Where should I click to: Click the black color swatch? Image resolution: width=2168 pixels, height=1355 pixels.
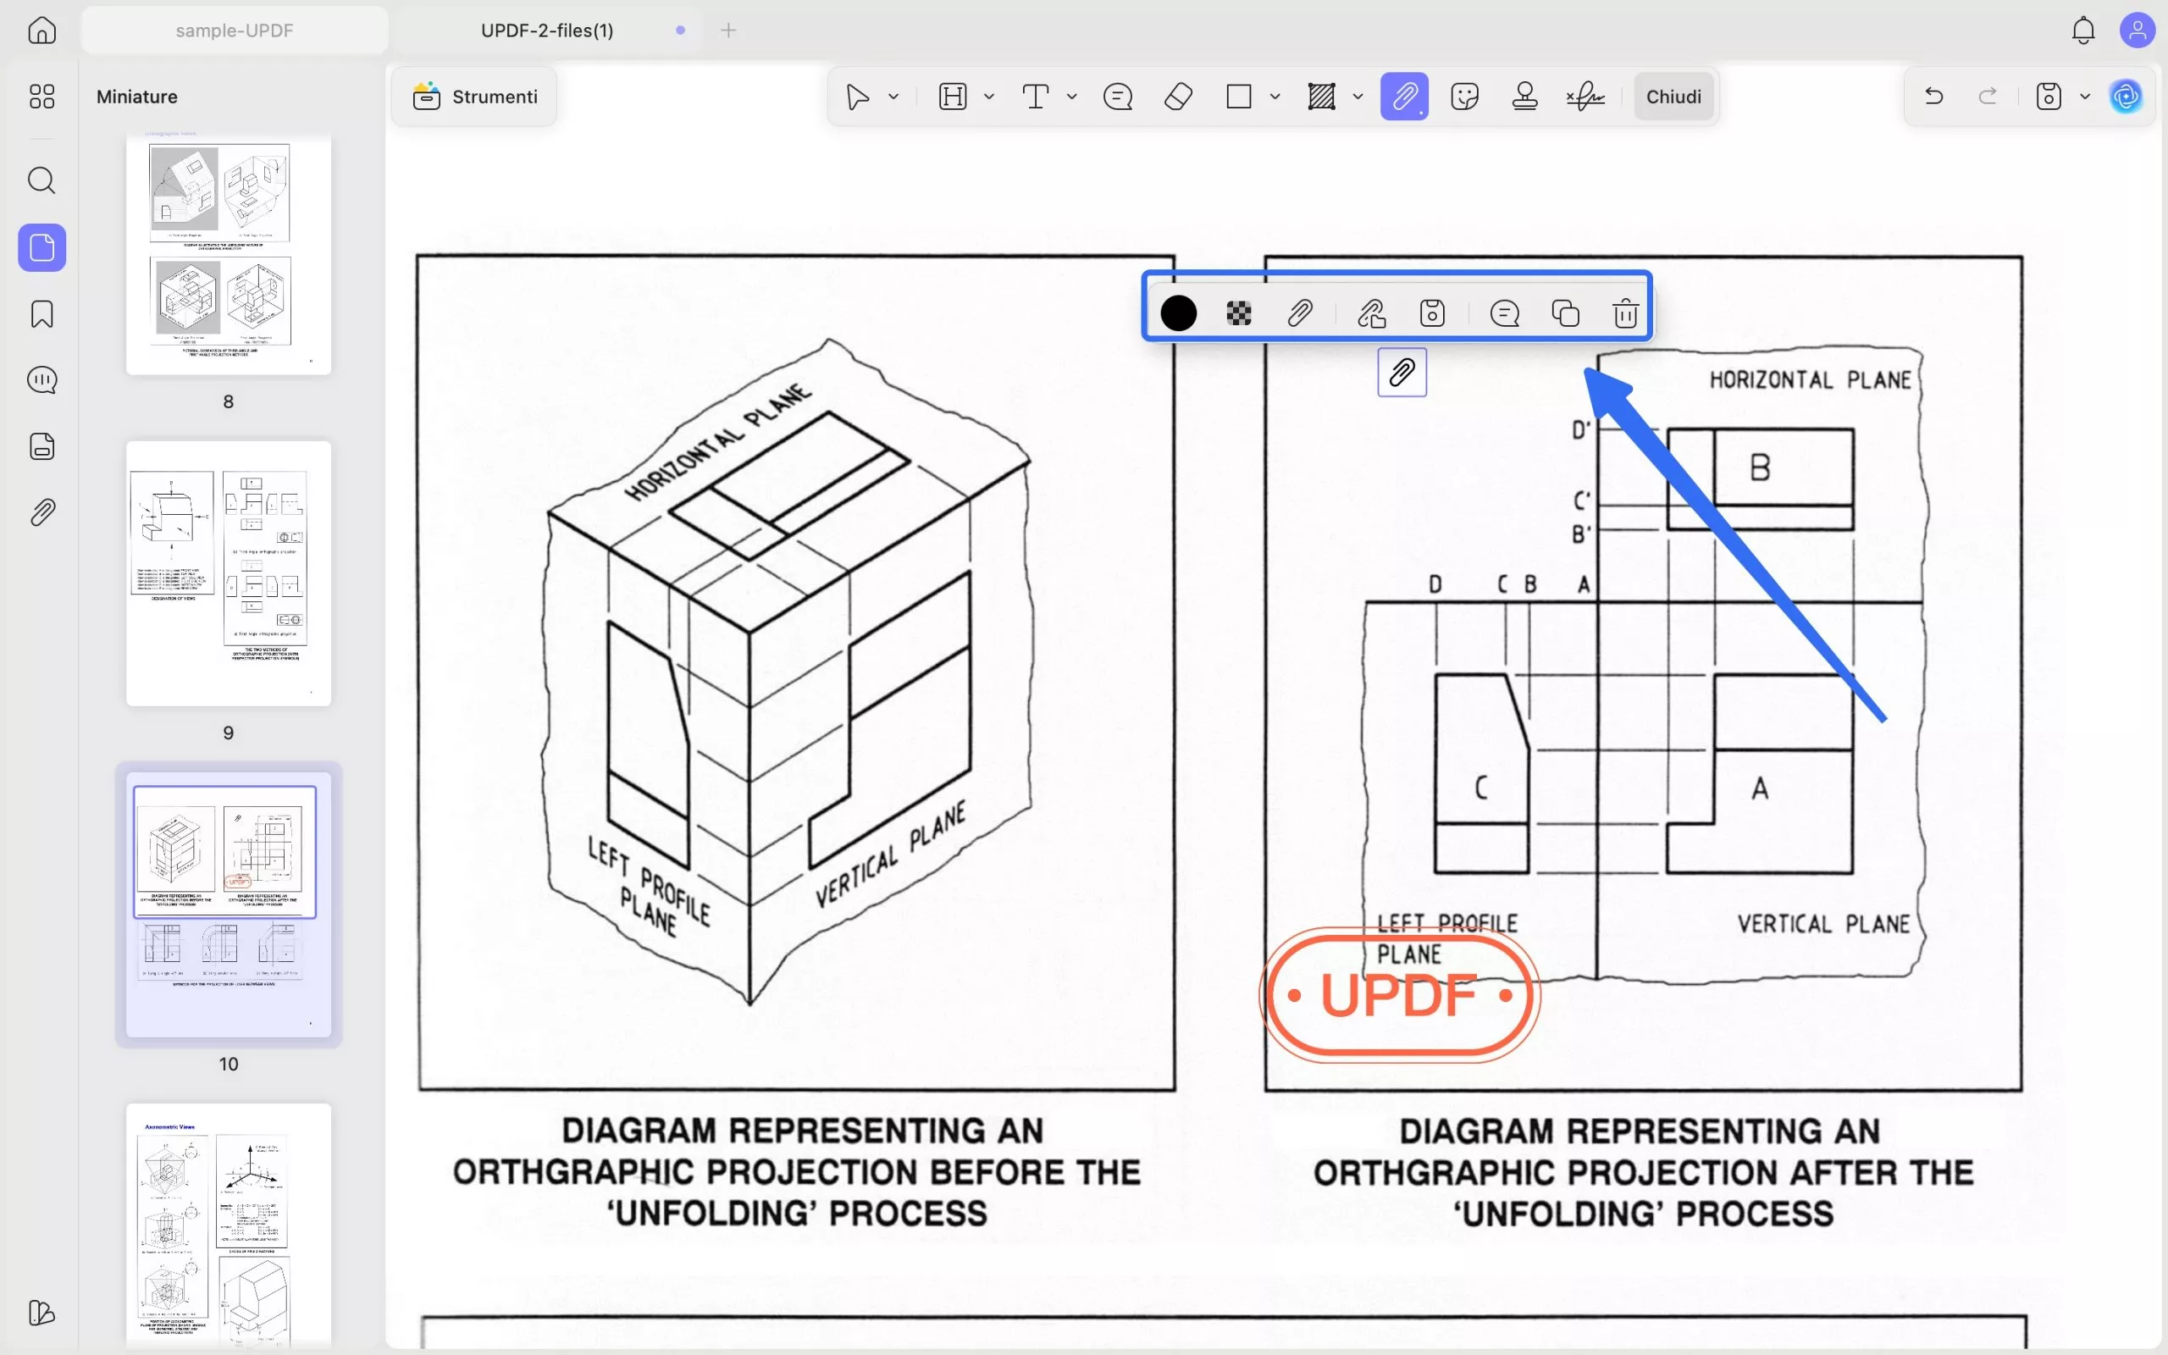click(1178, 313)
